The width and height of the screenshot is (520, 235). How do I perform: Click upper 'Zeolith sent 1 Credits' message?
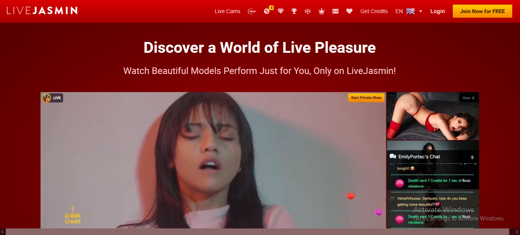coord(439,183)
